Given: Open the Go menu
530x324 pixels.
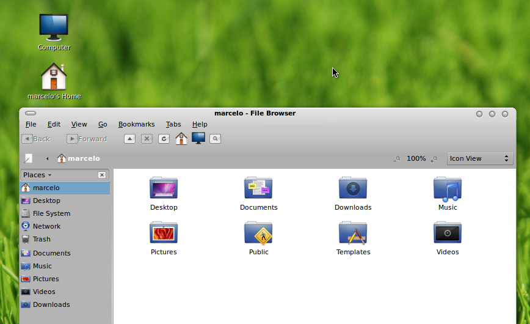Looking at the screenshot, I should point(103,124).
